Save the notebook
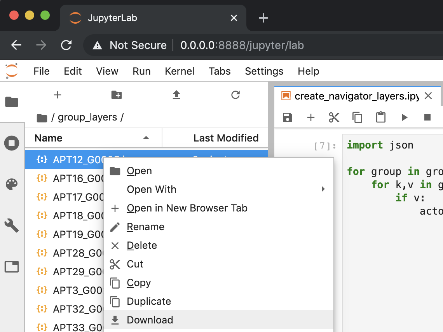 pos(287,117)
